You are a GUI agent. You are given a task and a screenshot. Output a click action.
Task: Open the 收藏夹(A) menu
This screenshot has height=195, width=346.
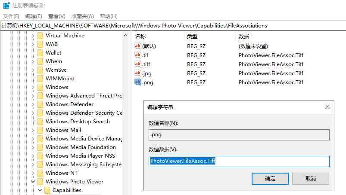click(x=82, y=16)
